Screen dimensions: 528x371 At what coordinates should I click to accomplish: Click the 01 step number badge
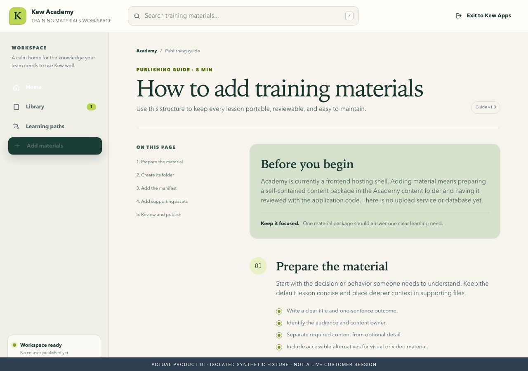258,266
